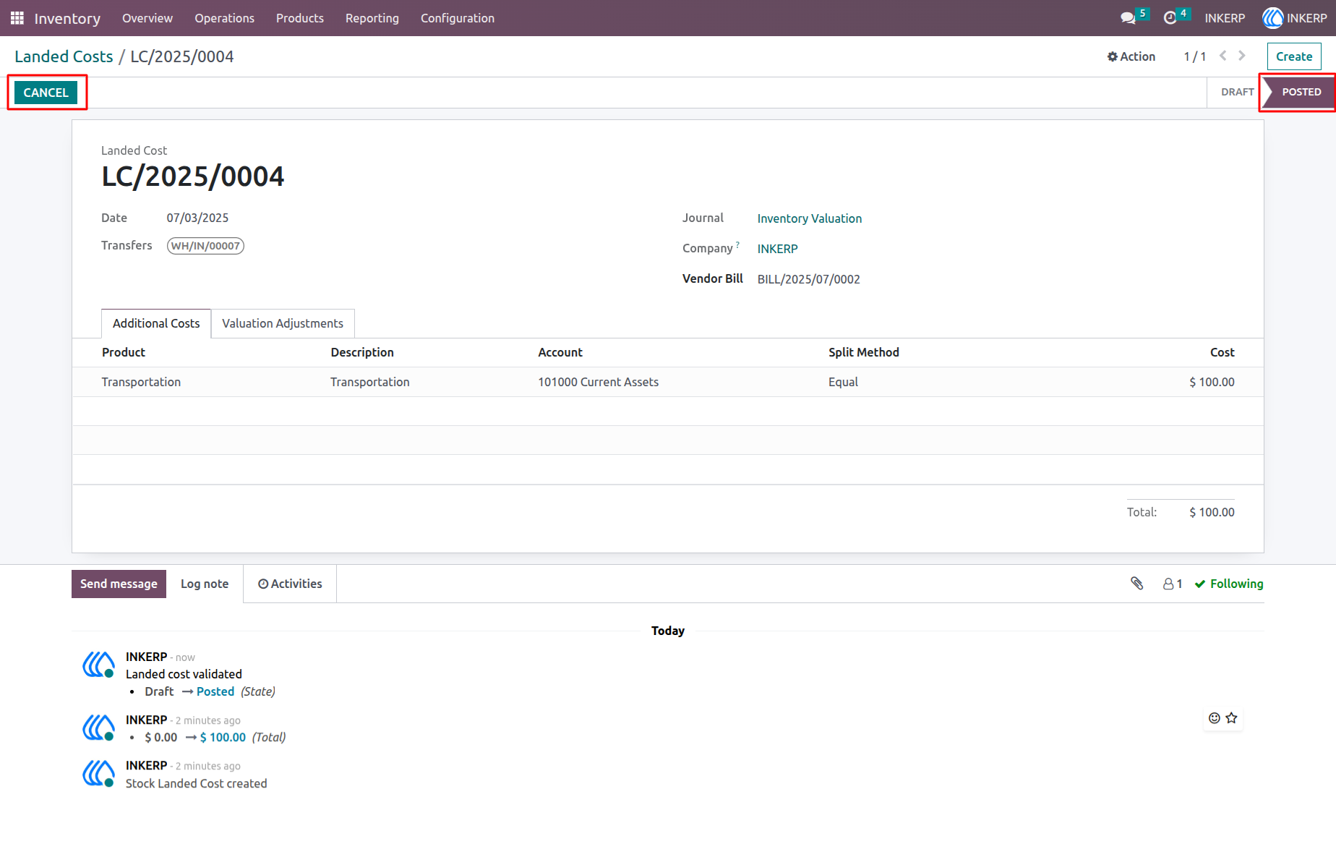Click the Equal split method cell
The image size is (1336, 844).
click(843, 382)
